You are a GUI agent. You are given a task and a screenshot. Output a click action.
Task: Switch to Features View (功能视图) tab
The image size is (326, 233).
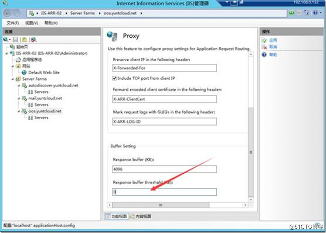(117, 216)
